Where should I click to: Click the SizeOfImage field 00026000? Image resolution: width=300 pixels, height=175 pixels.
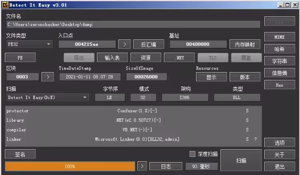(146, 77)
